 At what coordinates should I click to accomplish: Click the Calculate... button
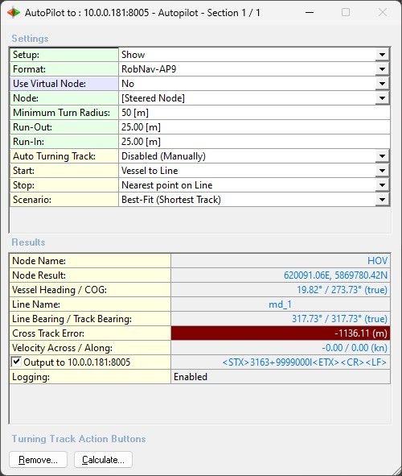tap(103, 460)
